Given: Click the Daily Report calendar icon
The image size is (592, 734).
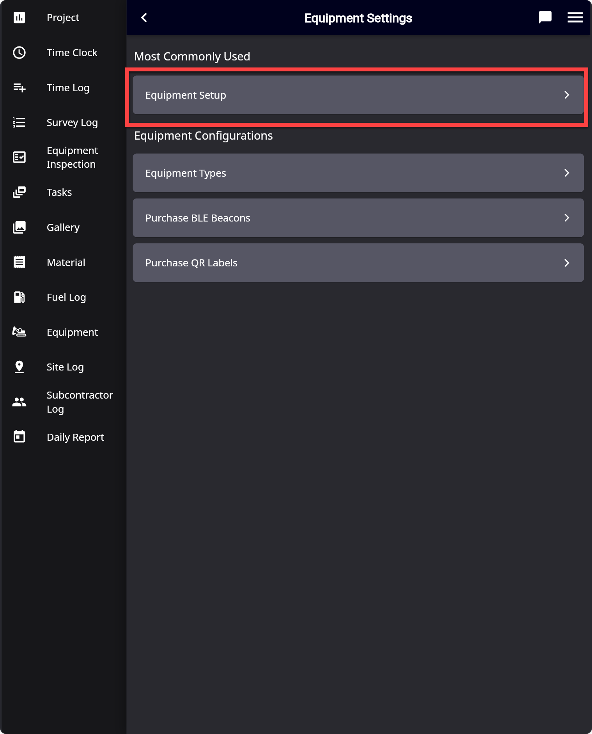Looking at the screenshot, I should click(19, 437).
